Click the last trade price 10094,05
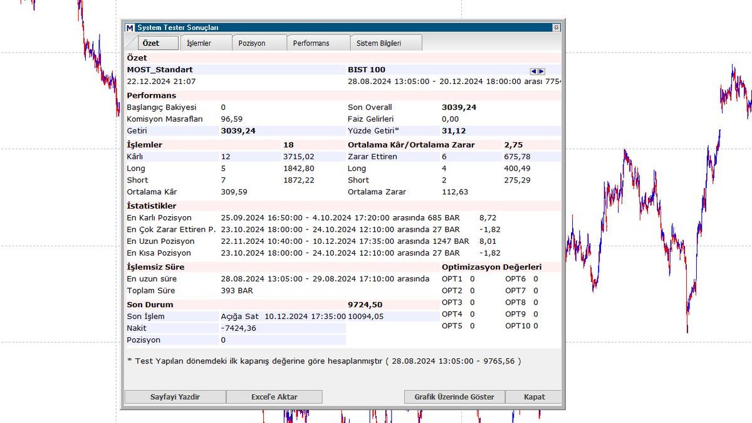 pos(366,317)
